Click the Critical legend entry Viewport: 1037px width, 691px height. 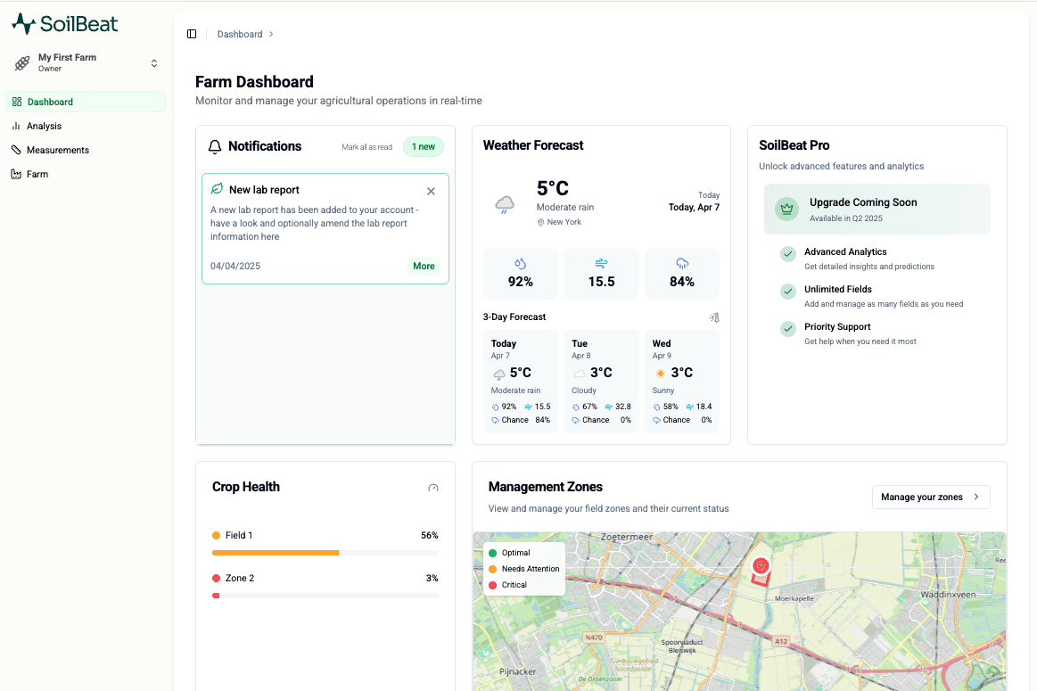(x=508, y=585)
